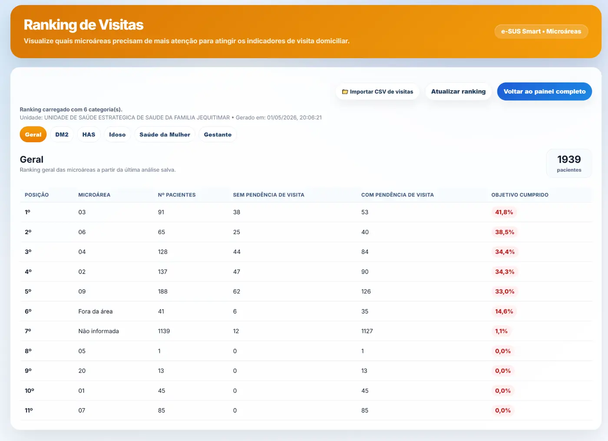The image size is (608, 441).
Task: Click the 34,4% badge
Action: 505,252
